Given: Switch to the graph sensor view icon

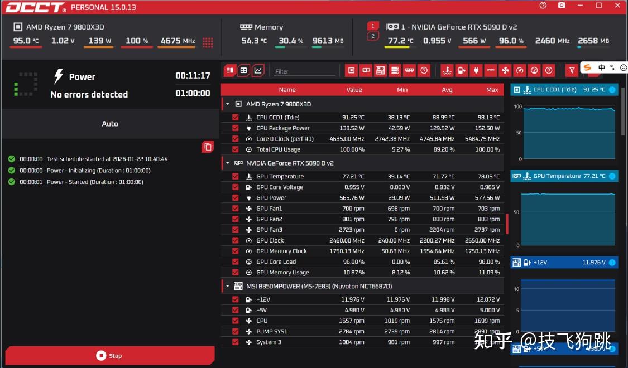Looking at the screenshot, I should coord(258,70).
